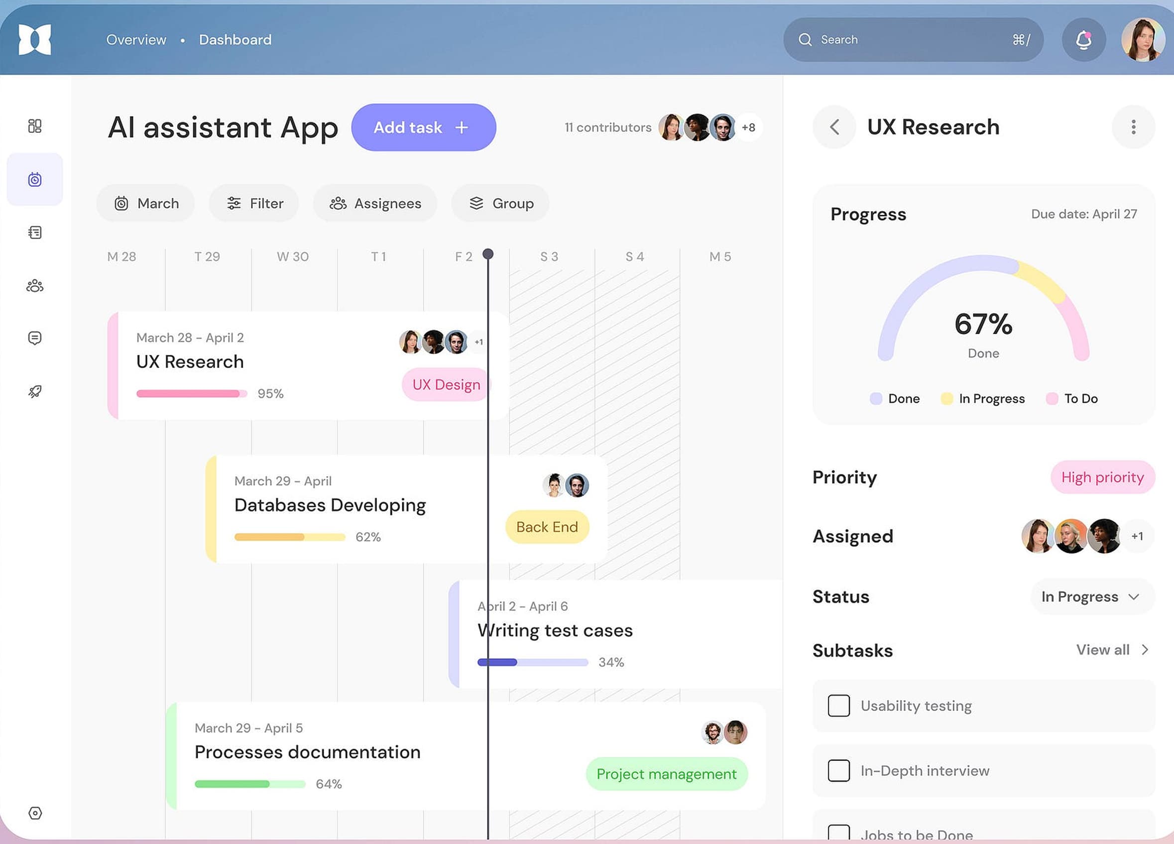
Task: Check the Jobs to be Done subtask
Action: pos(838,833)
